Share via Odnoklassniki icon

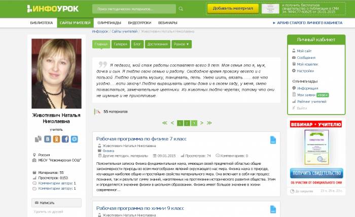56,139
